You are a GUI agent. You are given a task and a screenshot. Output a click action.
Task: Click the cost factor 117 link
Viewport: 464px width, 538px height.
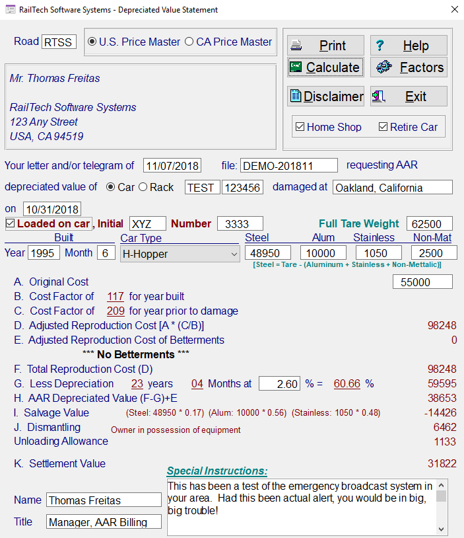[115, 296]
